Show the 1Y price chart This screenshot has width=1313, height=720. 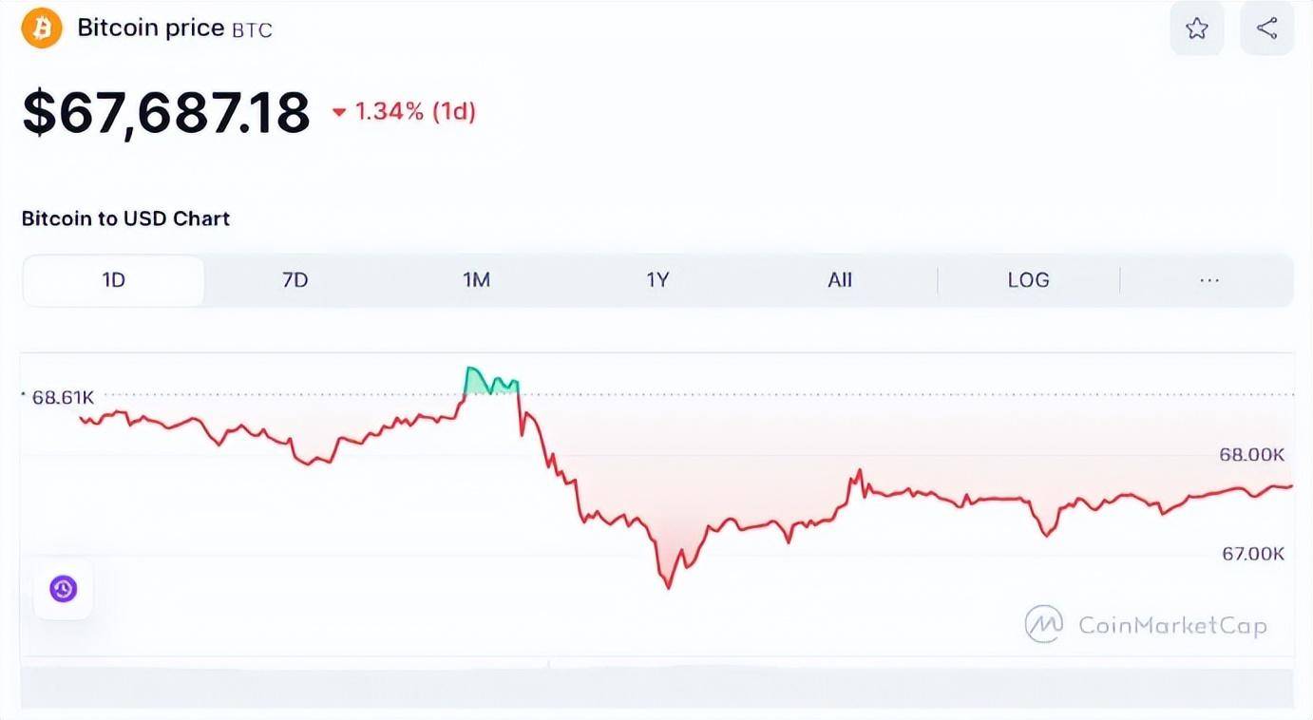(657, 280)
